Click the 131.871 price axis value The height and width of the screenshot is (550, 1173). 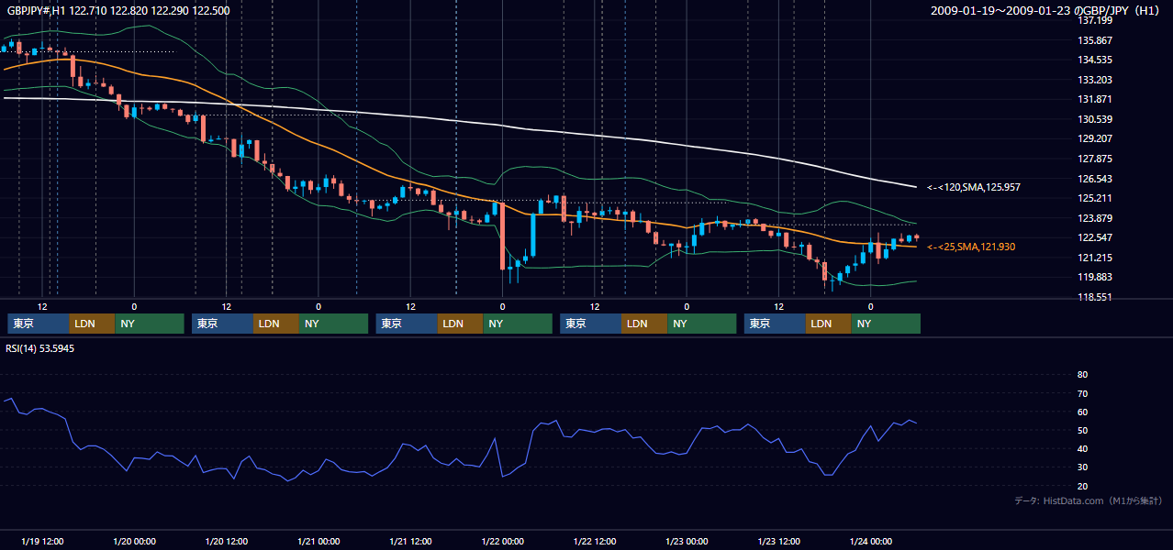click(x=1095, y=100)
